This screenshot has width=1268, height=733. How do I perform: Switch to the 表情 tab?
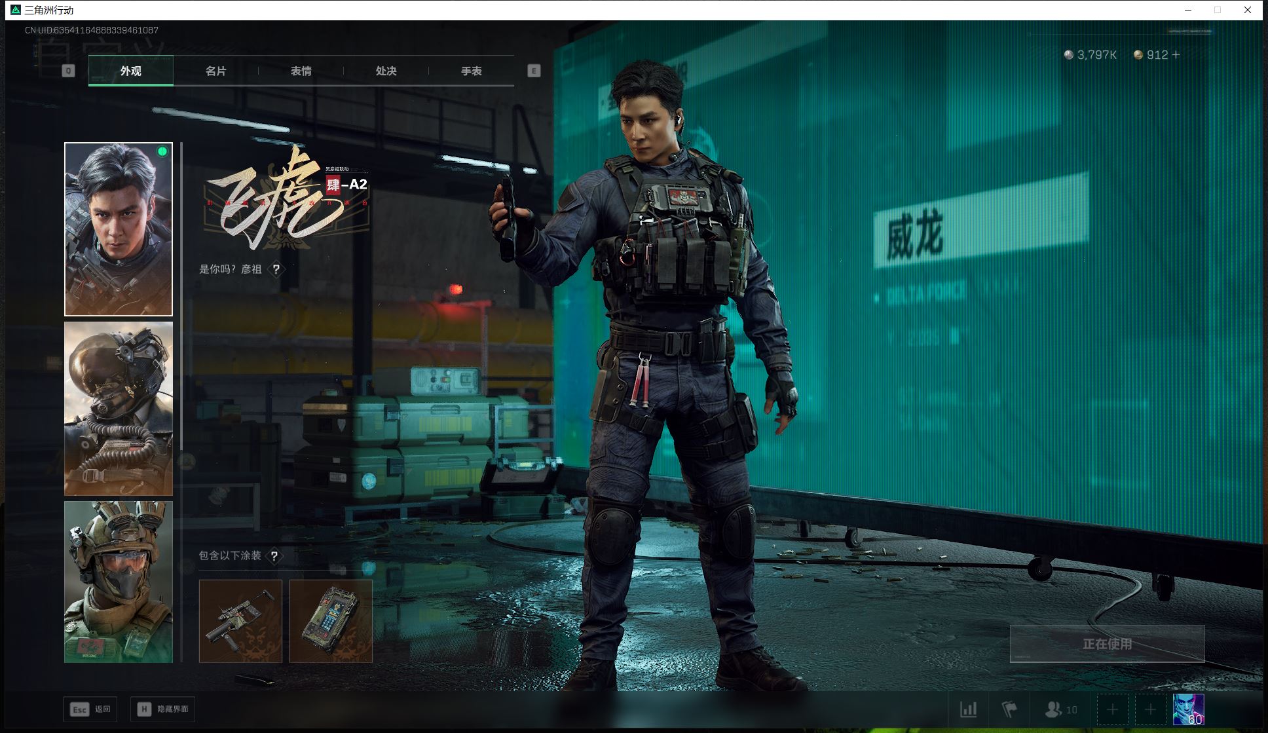(x=301, y=71)
